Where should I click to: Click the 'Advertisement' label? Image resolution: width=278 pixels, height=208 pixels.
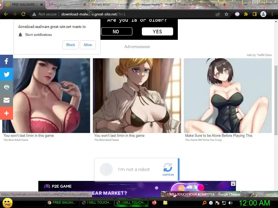pos(137,47)
